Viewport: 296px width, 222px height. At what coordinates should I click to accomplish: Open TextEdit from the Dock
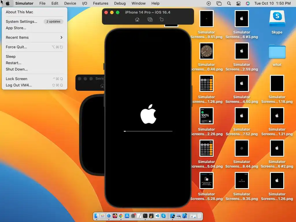tap(139, 216)
